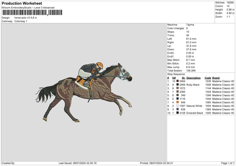Click the Description column header

[194, 78]
